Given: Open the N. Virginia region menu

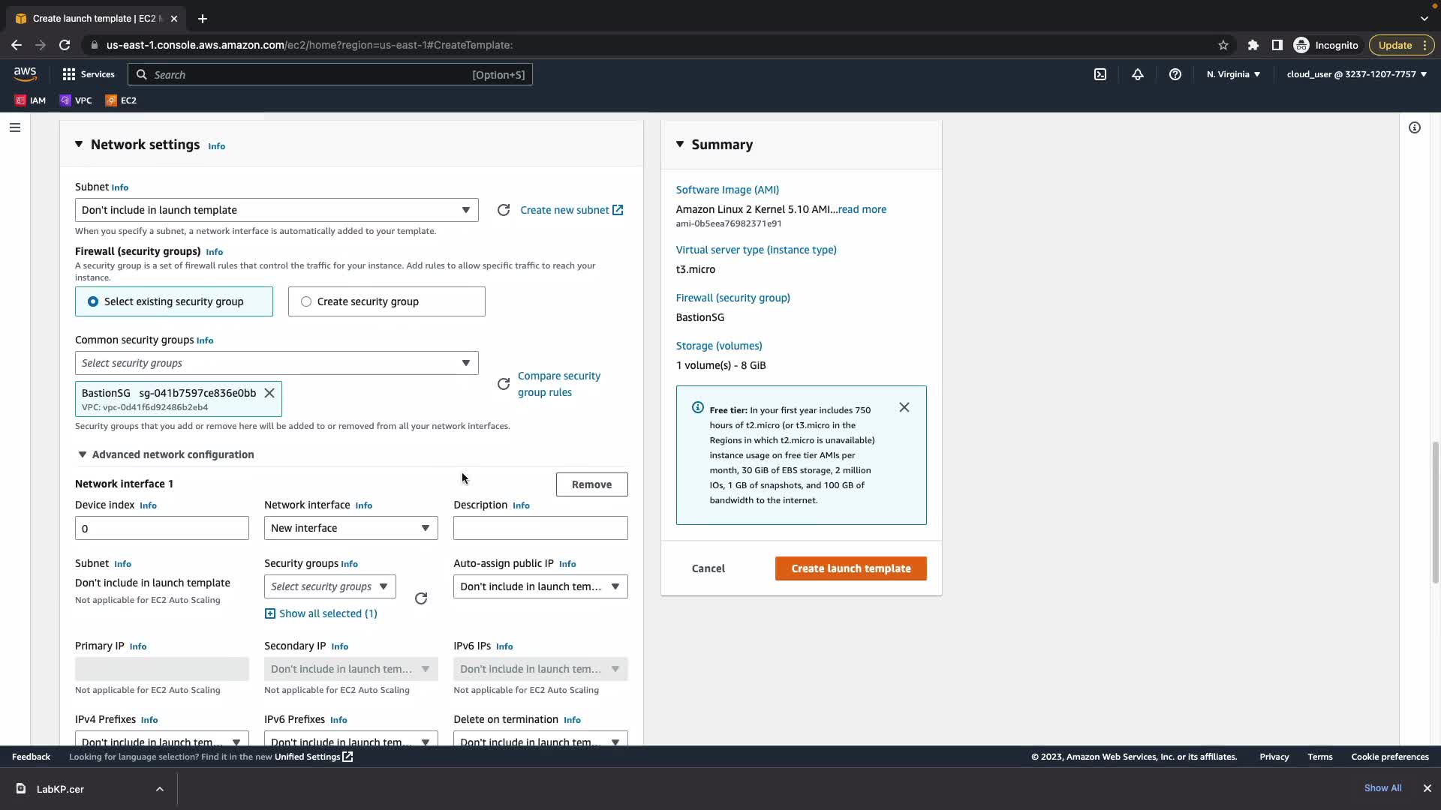Looking at the screenshot, I should 1233,74.
